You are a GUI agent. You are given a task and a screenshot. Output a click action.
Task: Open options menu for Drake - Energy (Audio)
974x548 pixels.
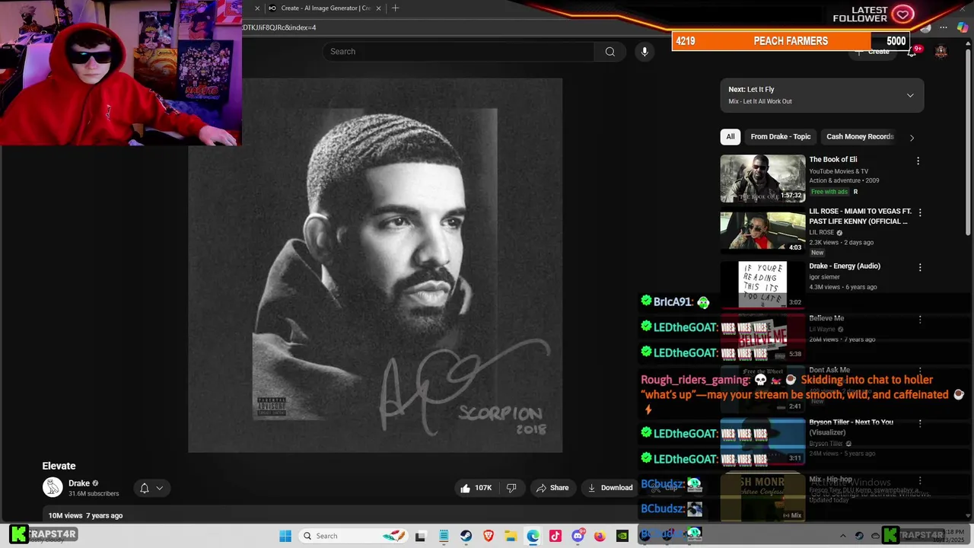[920, 268]
